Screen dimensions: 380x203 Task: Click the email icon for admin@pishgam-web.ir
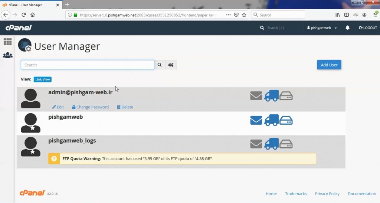point(256,96)
